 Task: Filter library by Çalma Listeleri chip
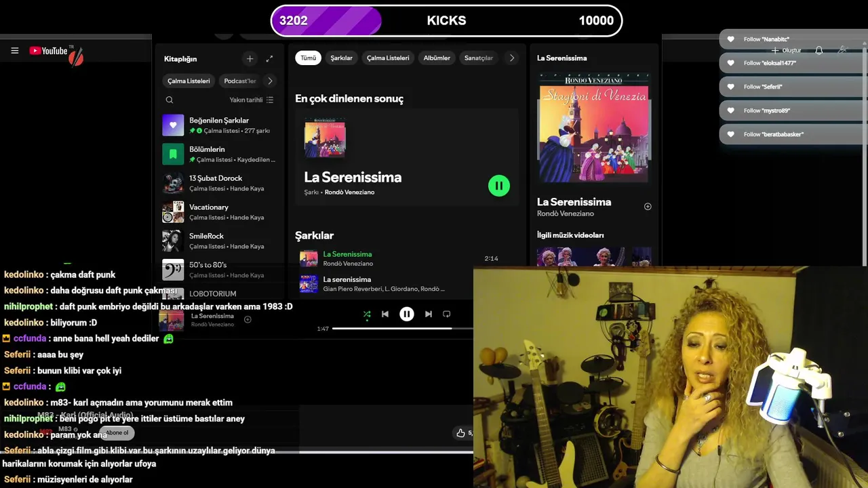189,81
